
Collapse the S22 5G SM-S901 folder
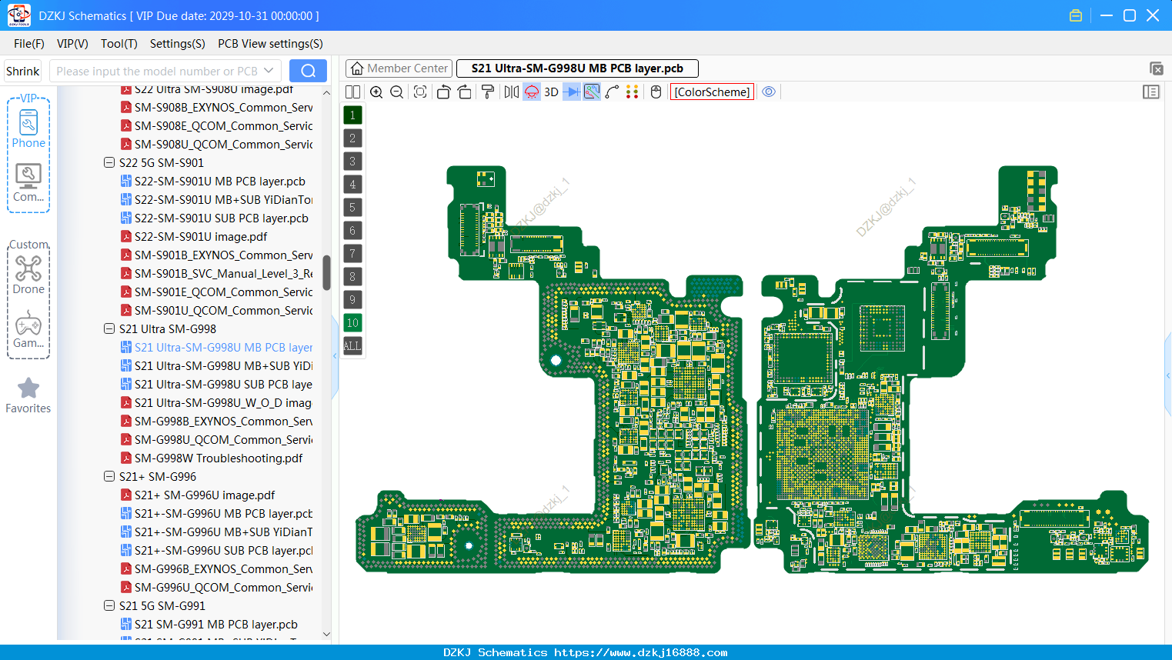pyautogui.click(x=109, y=163)
